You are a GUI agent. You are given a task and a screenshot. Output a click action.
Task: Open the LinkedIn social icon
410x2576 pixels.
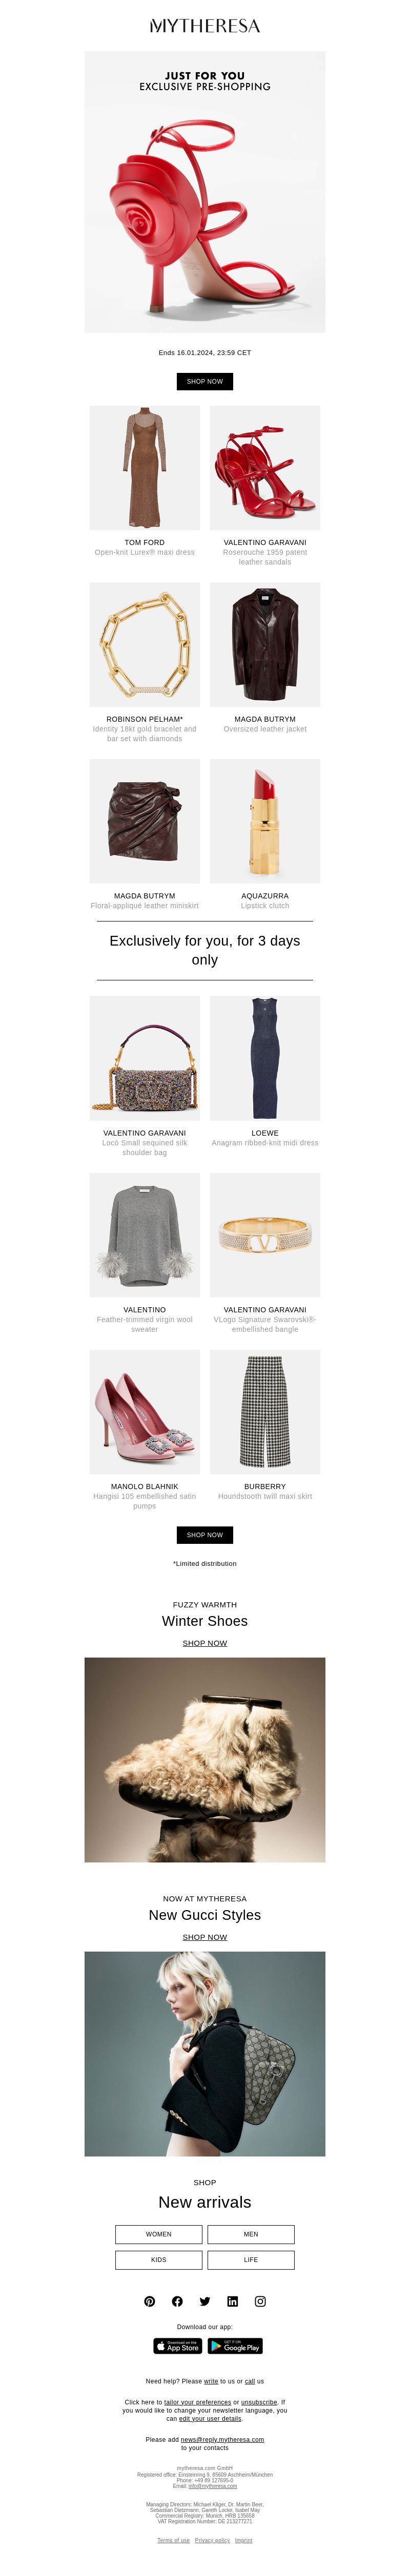pyautogui.click(x=233, y=2301)
